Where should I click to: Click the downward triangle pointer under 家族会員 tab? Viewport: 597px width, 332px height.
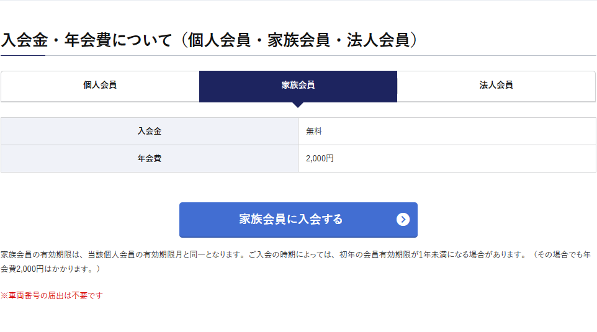point(298,105)
